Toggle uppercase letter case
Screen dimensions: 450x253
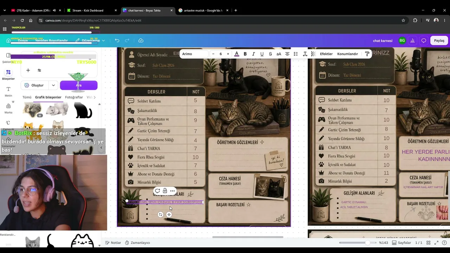(x=279, y=54)
